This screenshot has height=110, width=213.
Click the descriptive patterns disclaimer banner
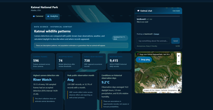pyautogui.click(x=81, y=46)
